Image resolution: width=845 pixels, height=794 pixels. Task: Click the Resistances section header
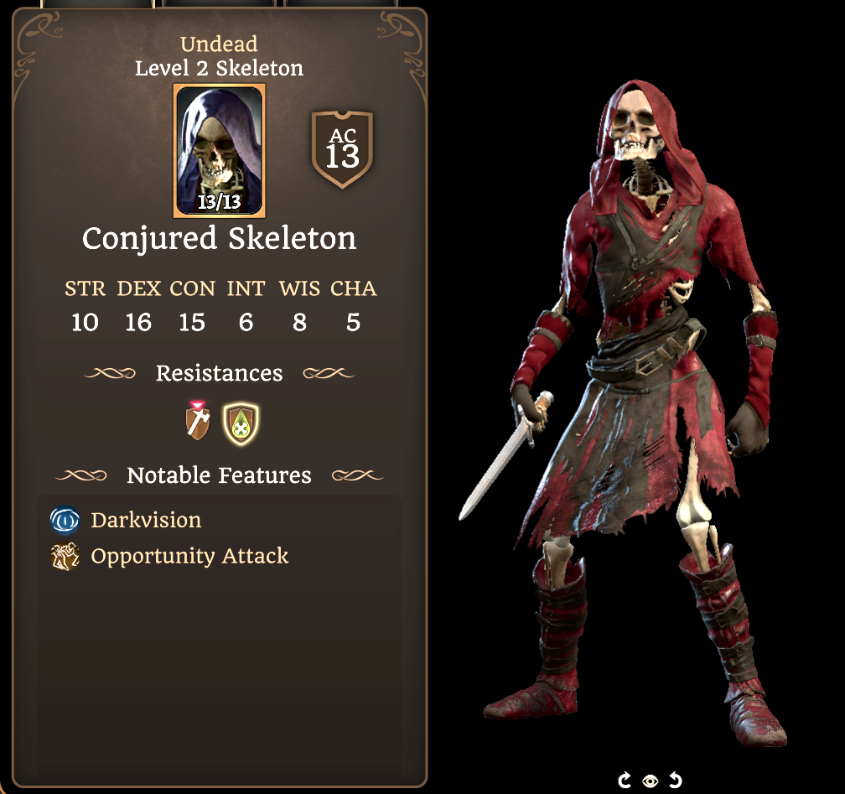tap(220, 373)
